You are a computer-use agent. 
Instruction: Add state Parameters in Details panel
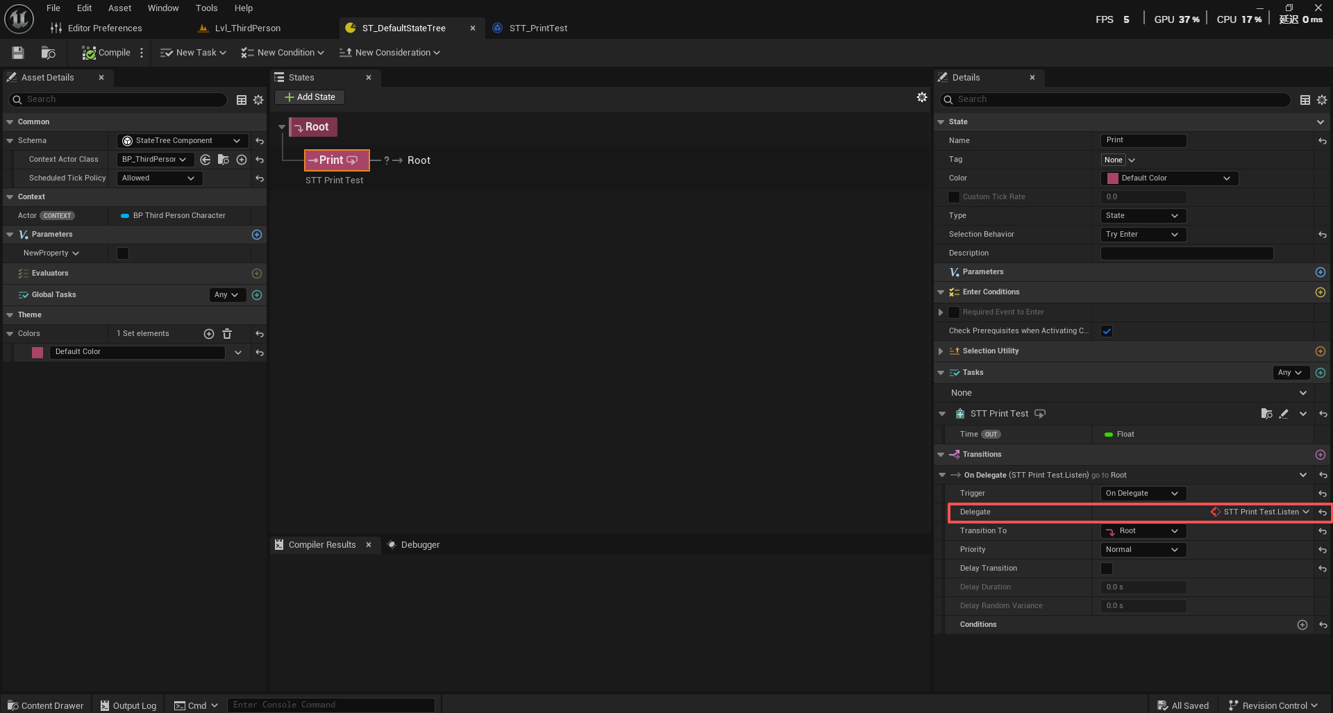1321,272
